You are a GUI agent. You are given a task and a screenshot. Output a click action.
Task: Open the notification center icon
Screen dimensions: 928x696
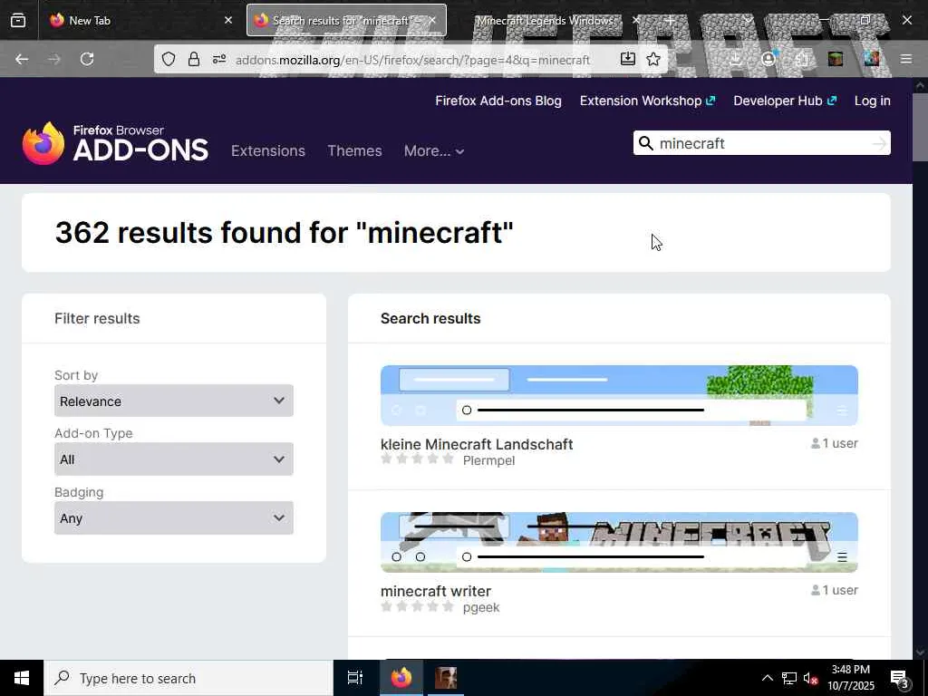click(x=900, y=678)
